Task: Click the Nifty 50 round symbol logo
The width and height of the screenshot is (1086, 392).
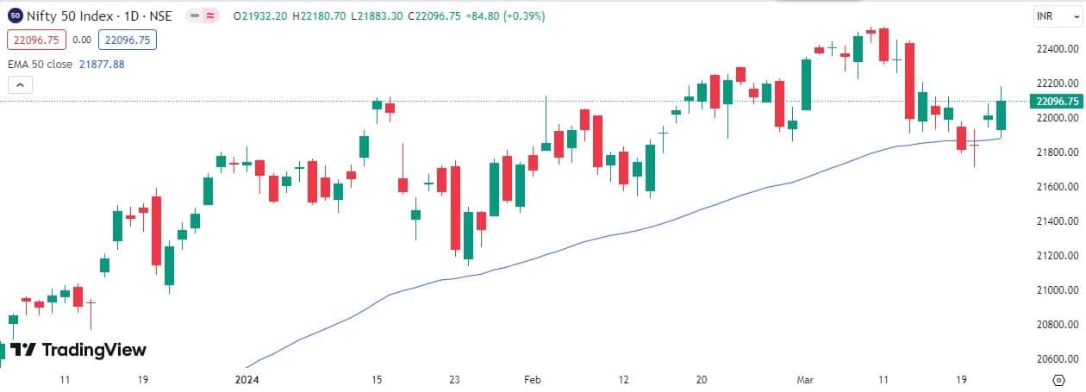Action: 15,16
